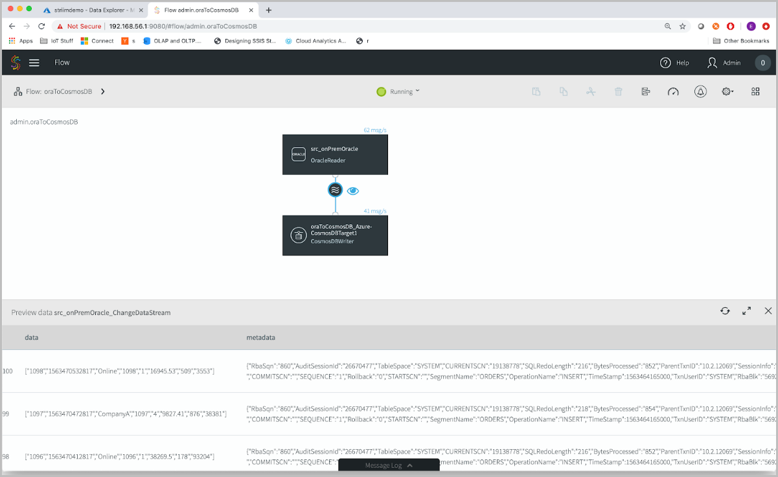778x477 pixels.
Task: Open the hamburger navigation menu
Action: click(x=34, y=62)
